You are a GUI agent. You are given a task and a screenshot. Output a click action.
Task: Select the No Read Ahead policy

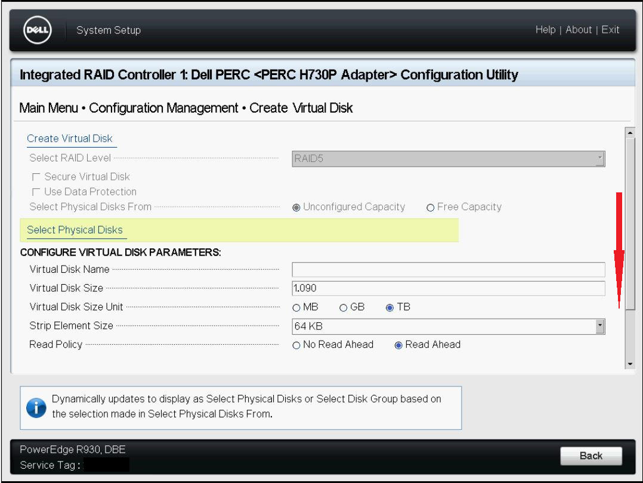(296, 345)
